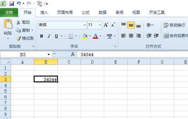Click 剪切 cut button
Image resolution: width=188 pixels, height=119 pixels.
[x=23, y=22]
